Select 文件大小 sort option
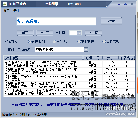This screenshot has height=118, width=138. 61,42
